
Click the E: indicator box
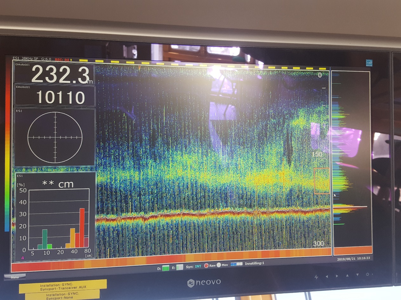coord(179,267)
